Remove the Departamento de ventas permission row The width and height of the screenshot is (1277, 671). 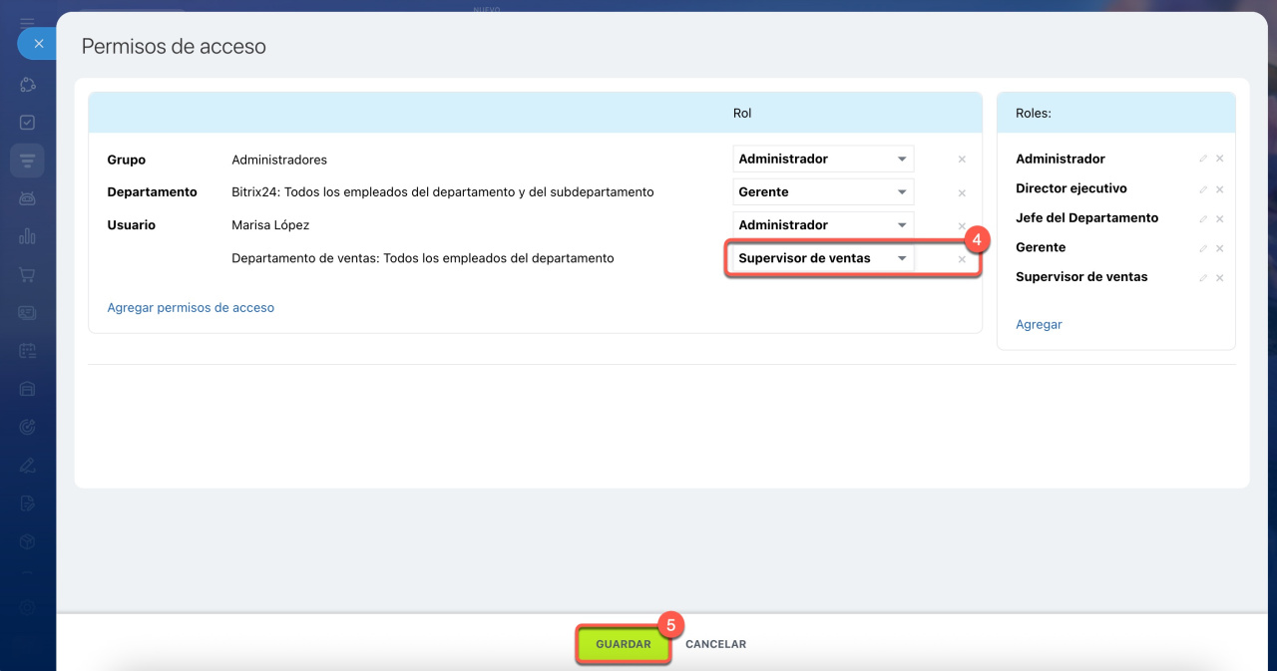[962, 259]
